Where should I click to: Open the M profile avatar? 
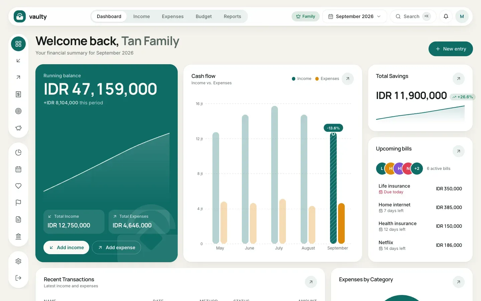tap(462, 16)
